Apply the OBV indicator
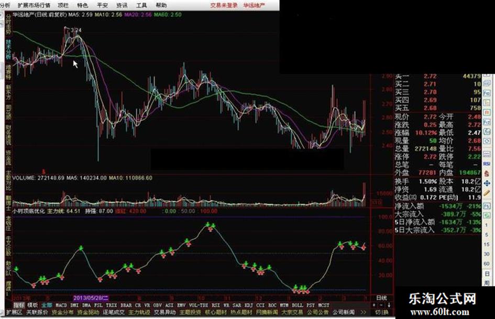Image resolution: width=495 pixels, height=319 pixels. (x=157, y=305)
